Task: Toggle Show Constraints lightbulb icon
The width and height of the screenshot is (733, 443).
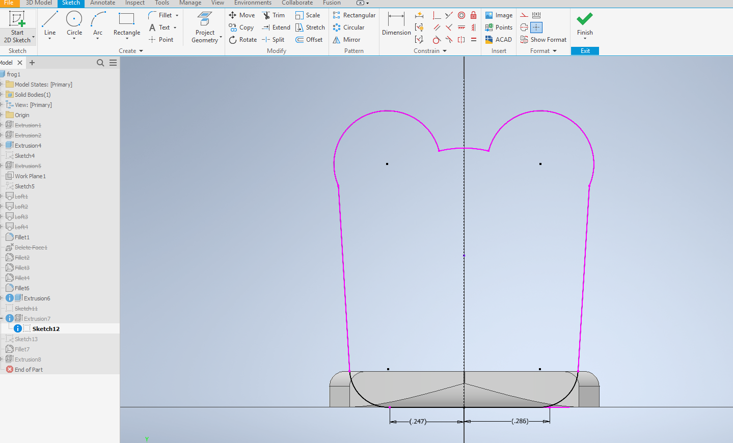Action: pyautogui.click(x=419, y=27)
